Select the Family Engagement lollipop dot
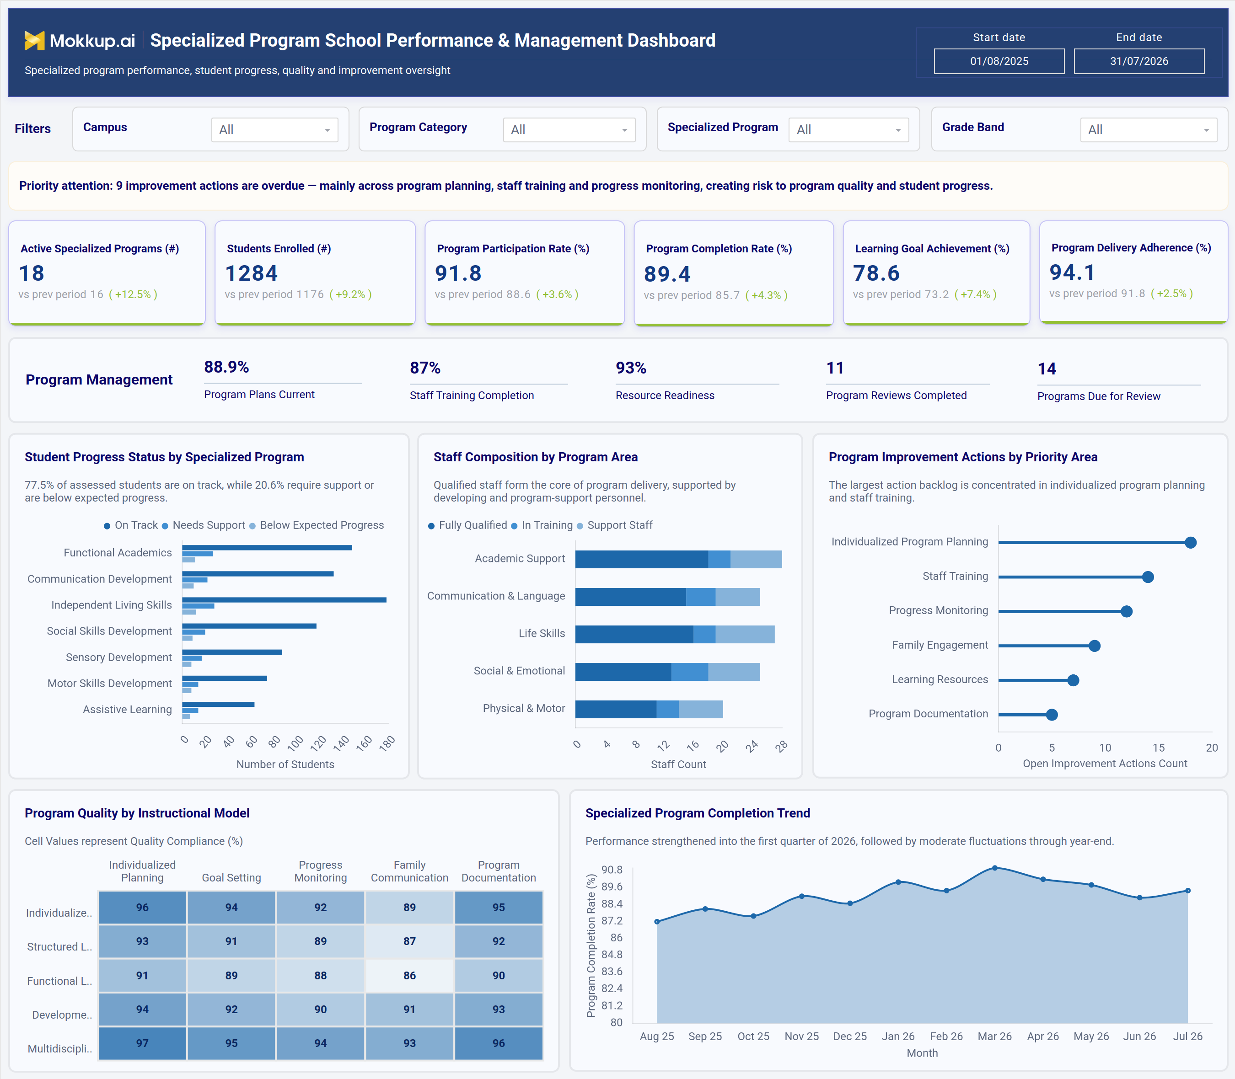The image size is (1235, 1079). tap(1095, 646)
